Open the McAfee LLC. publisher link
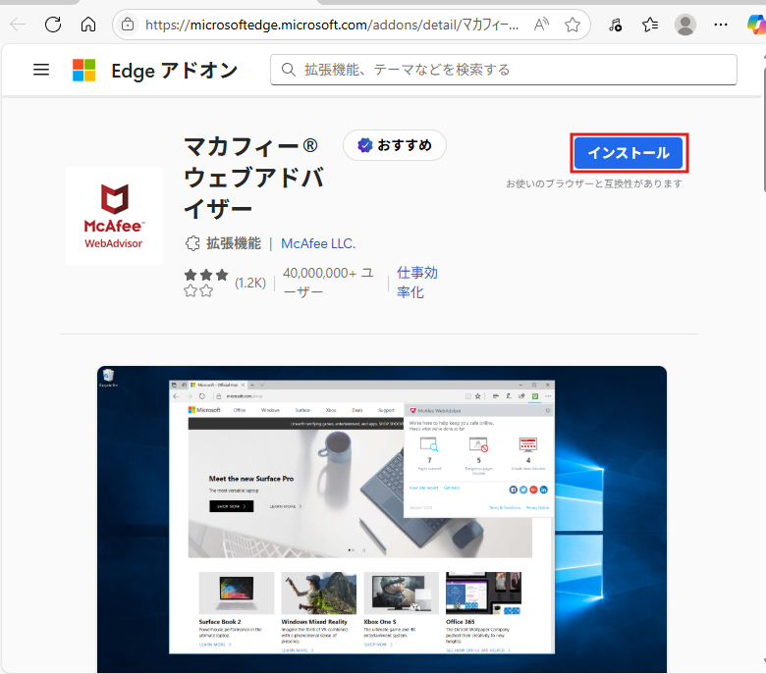This screenshot has height=674, width=766. click(x=318, y=243)
